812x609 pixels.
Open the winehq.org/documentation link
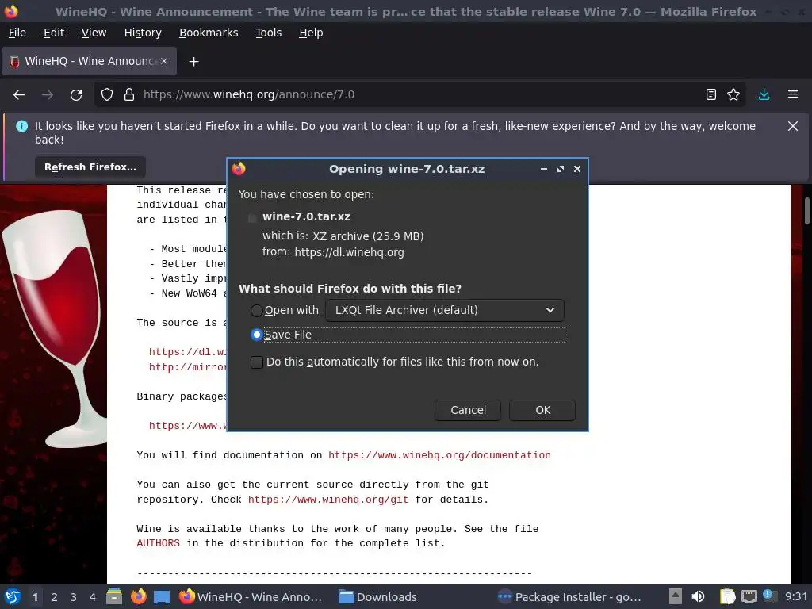point(439,455)
